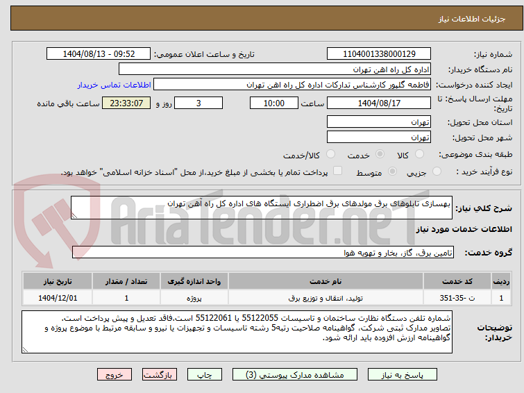Open مشاهده مدارک پیوستی (3) button
This screenshot has width=524, height=393.
[x=295, y=375]
